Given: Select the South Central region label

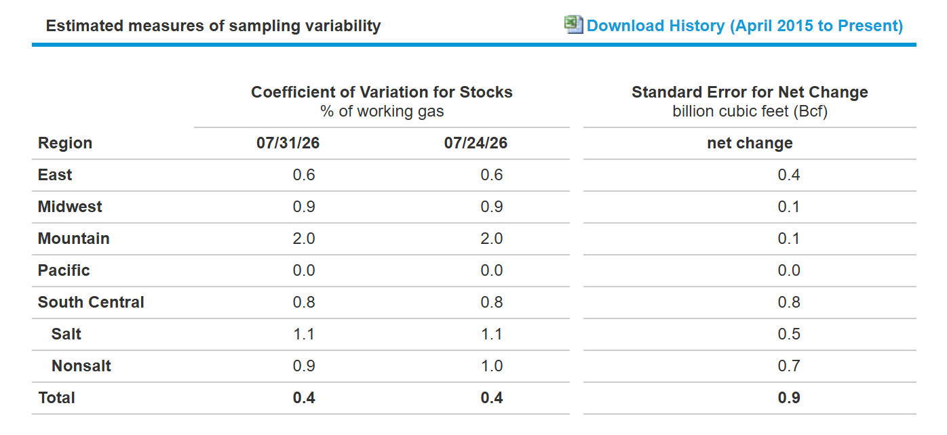Looking at the screenshot, I should click(x=91, y=302).
